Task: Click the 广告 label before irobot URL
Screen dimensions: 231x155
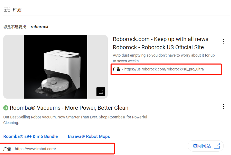Action: pos(7,149)
